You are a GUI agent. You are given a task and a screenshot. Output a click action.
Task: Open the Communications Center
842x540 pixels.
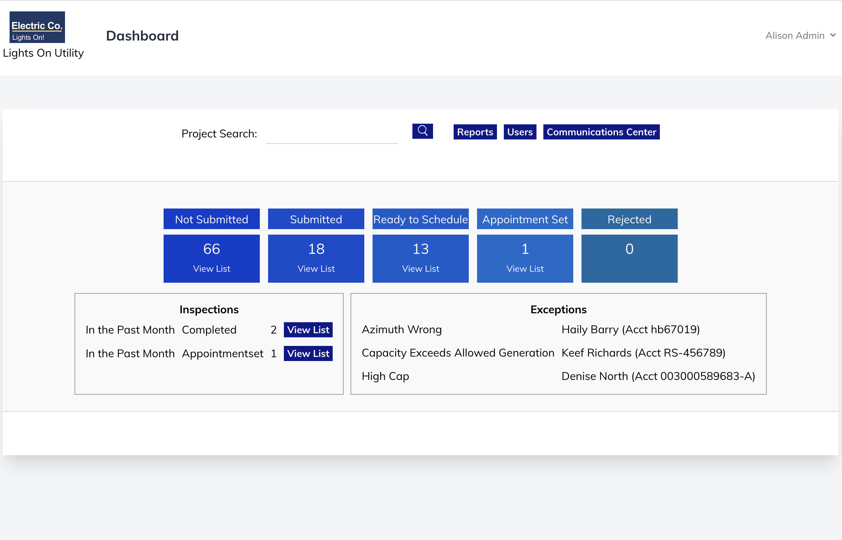pyautogui.click(x=601, y=132)
